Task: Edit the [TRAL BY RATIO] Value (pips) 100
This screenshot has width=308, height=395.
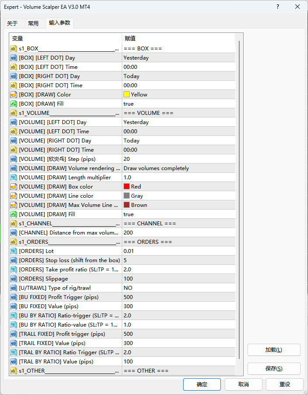Action: (179, 362)
